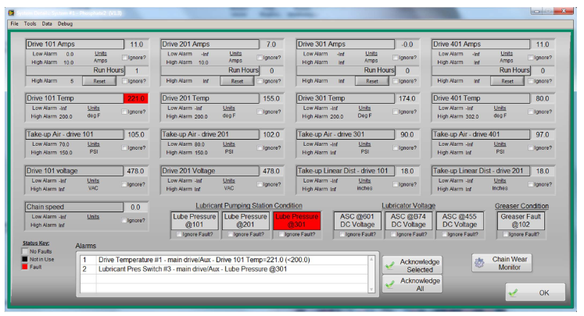Screen dimensions: 584x316
Task: Reset Drive 301 Run Hours
Action: tap(372, 81)
